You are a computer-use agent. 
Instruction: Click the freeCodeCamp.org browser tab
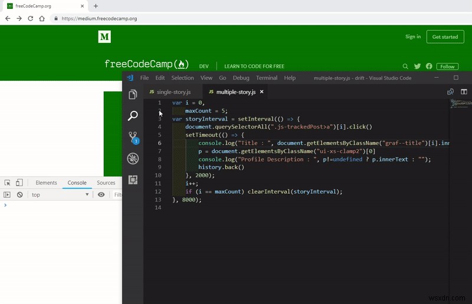point(45,6)
